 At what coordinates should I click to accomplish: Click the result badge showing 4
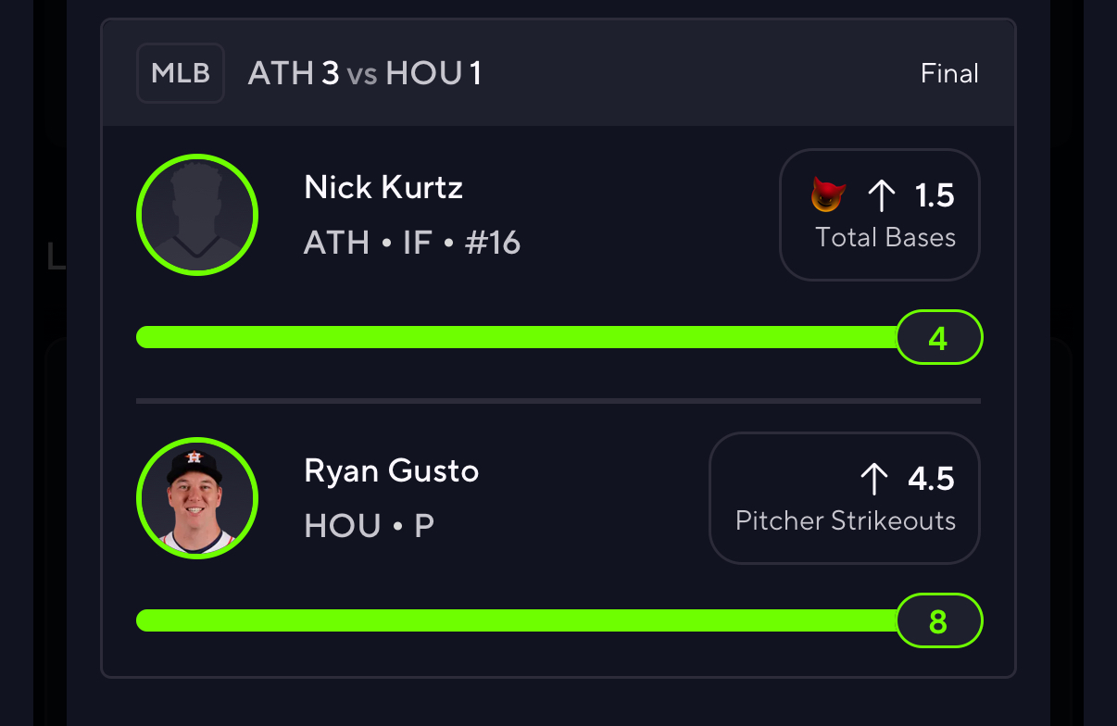[x=938, y=337]
